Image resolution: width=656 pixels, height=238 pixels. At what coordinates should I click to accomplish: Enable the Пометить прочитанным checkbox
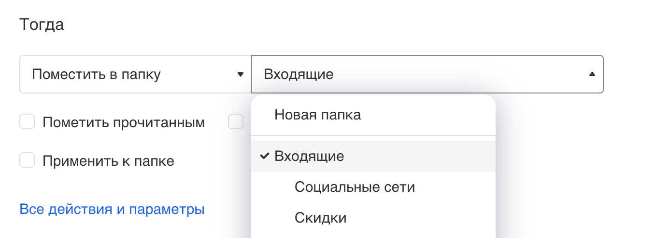click(x=27, y=122)
